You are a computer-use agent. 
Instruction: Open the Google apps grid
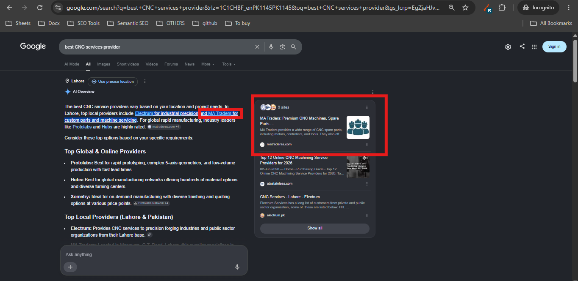click(x=534, y=47)
